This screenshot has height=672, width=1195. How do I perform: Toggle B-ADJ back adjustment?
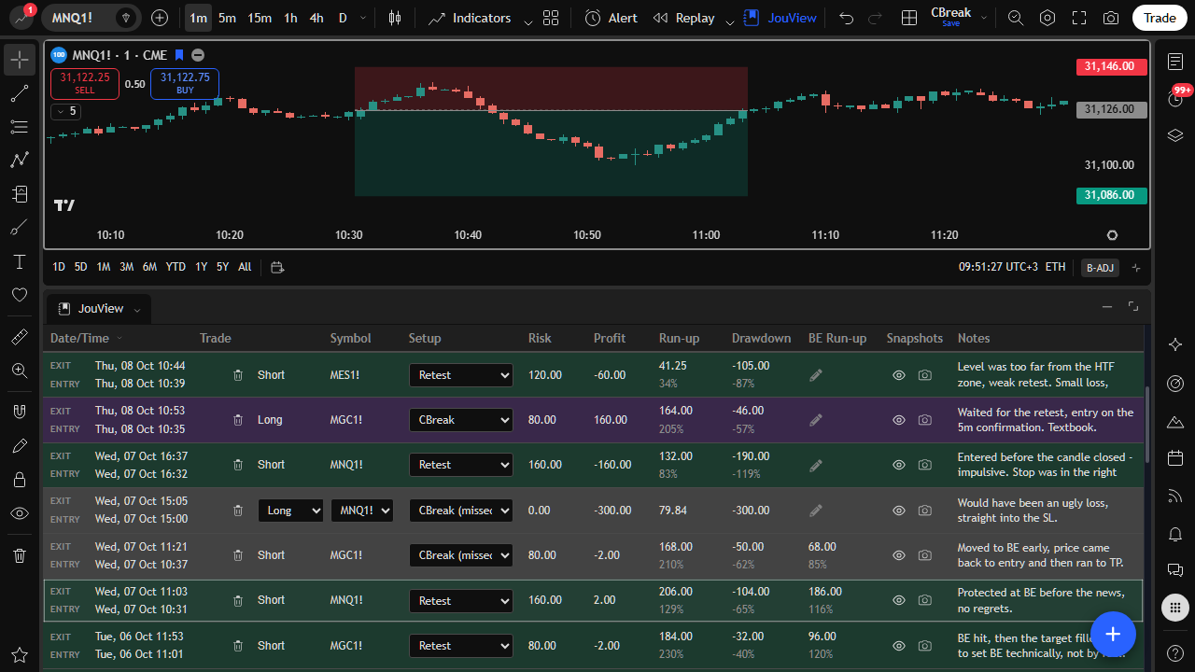[x=1100, y=268]
